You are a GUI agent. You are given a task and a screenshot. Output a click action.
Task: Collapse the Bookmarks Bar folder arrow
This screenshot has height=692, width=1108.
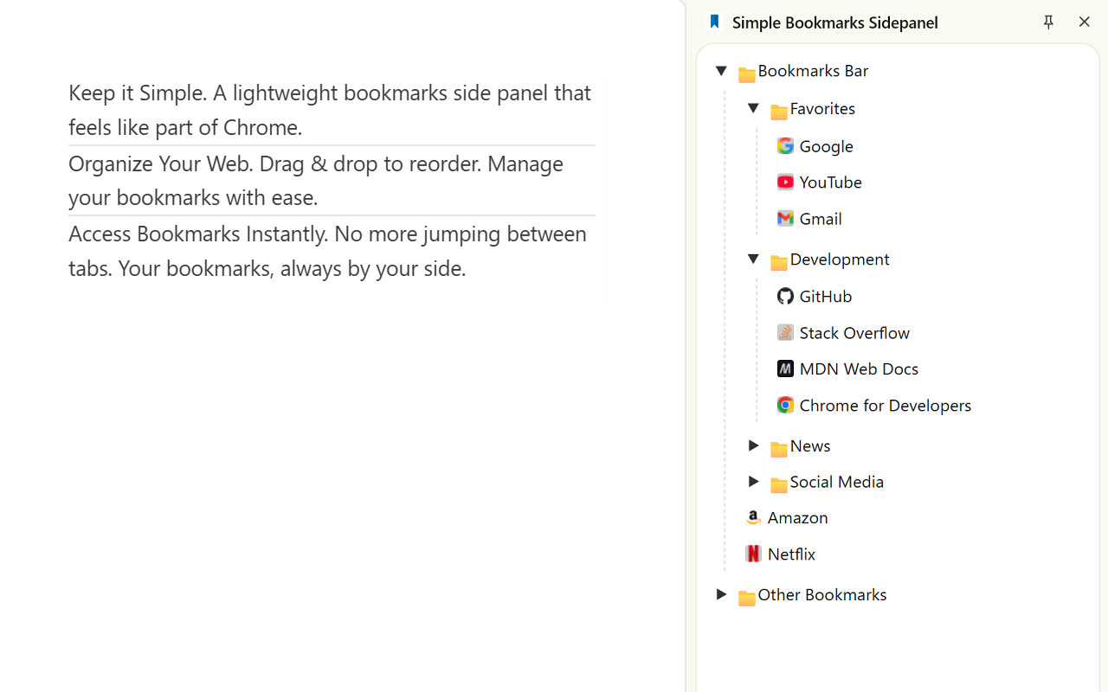[721, 71]
